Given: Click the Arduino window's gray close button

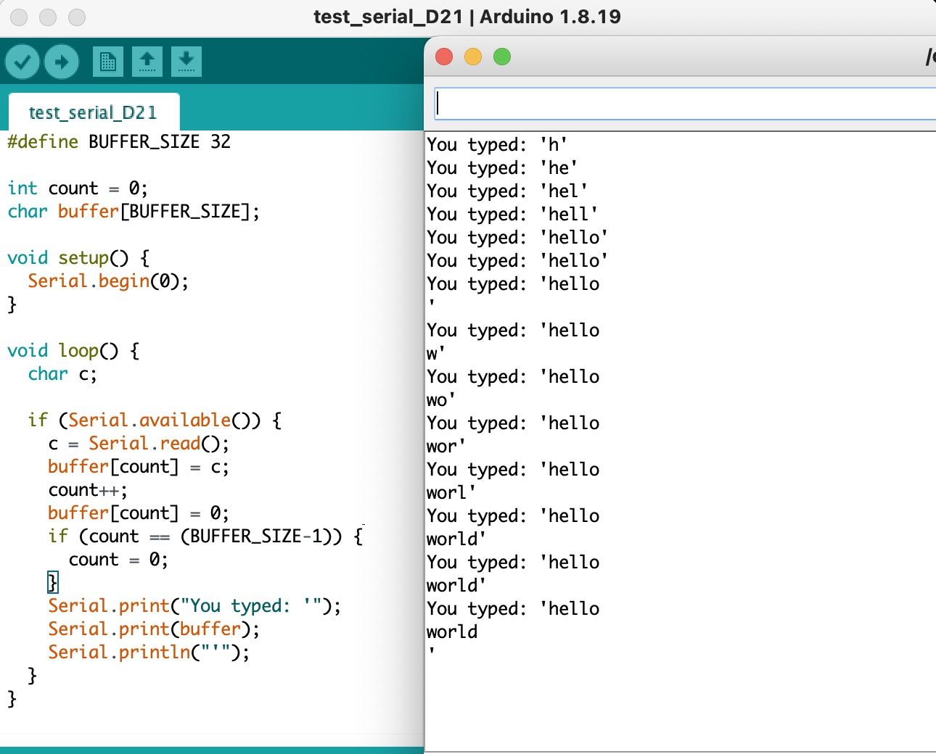Looking at the screenshot, I should coord(19,17).
